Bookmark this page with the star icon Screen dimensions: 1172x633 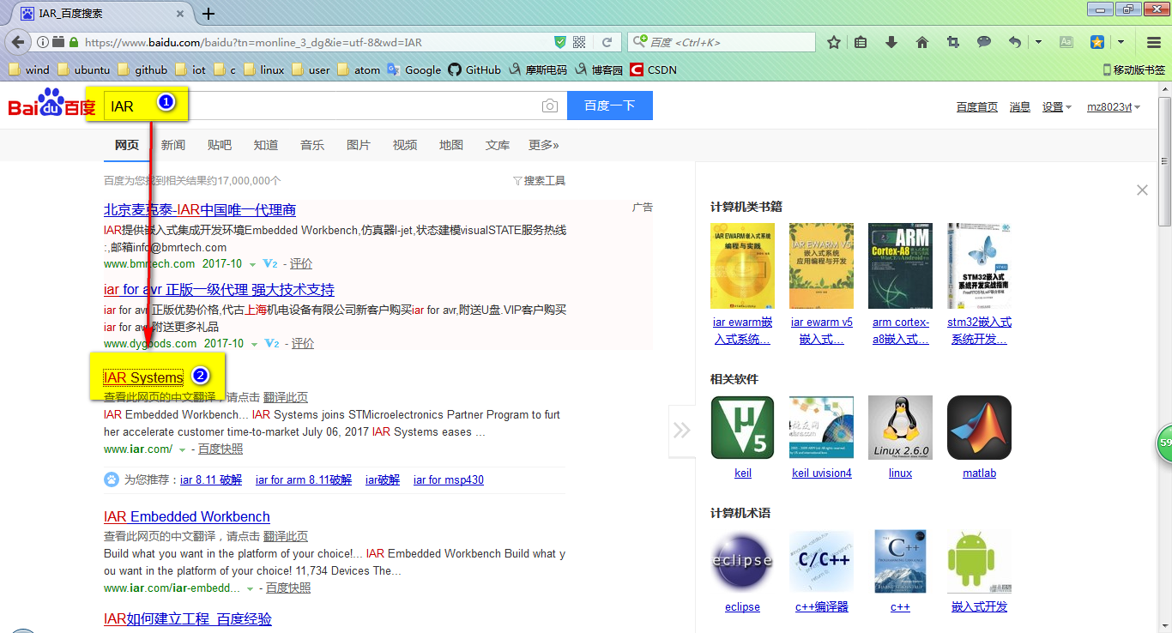click(x=833, y=42)
